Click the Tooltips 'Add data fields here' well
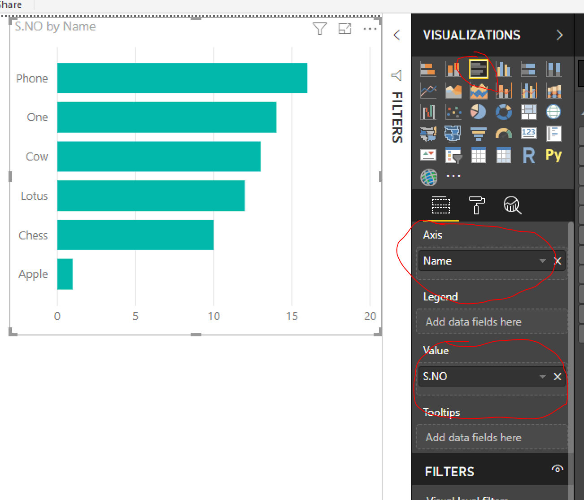 point(492,437)
